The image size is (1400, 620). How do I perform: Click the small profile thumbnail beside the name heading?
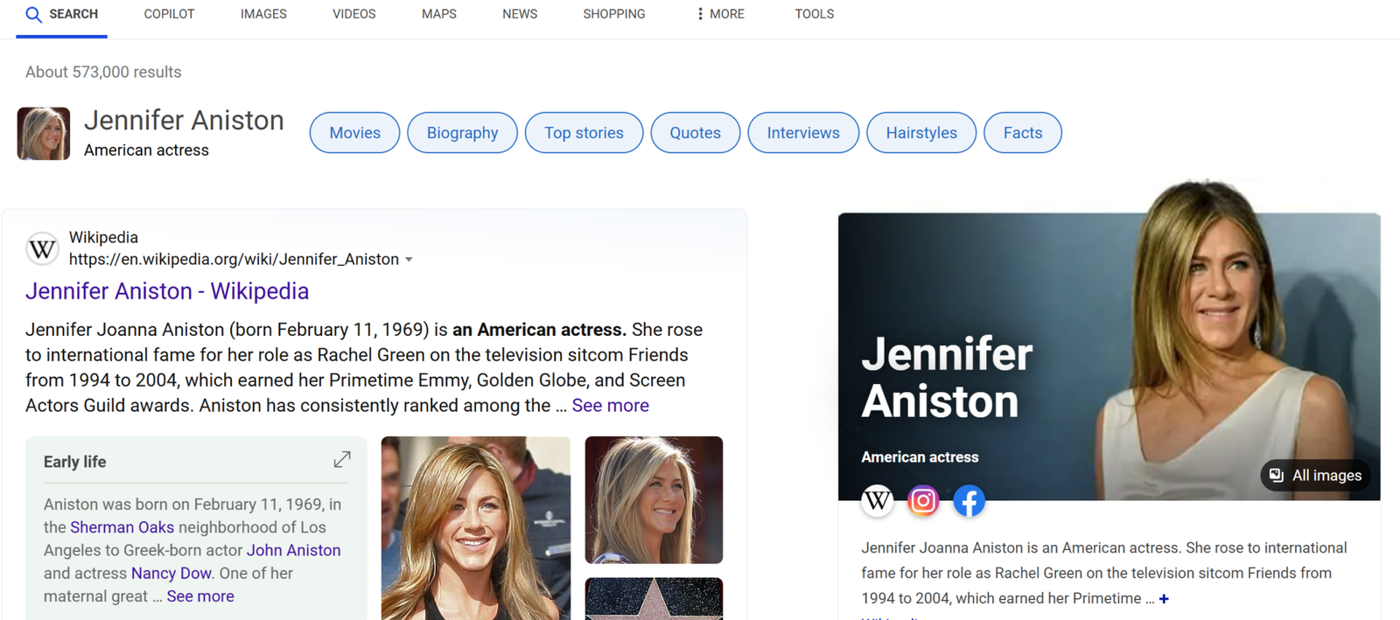[44, 134]
